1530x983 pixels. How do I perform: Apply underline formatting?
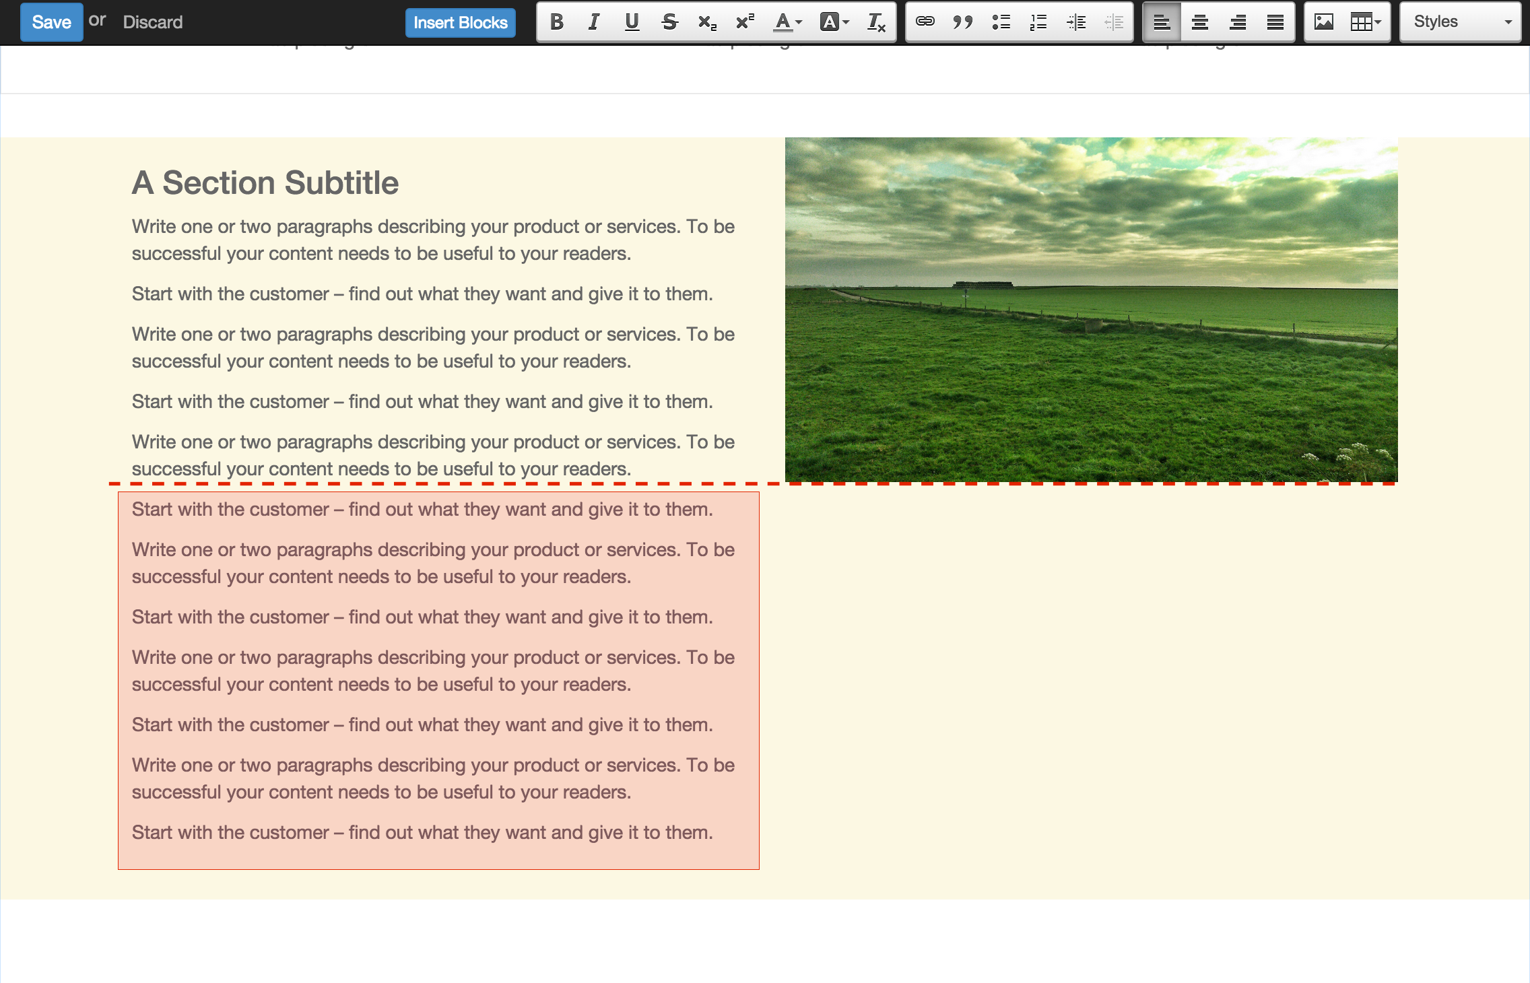coord(631,22)
